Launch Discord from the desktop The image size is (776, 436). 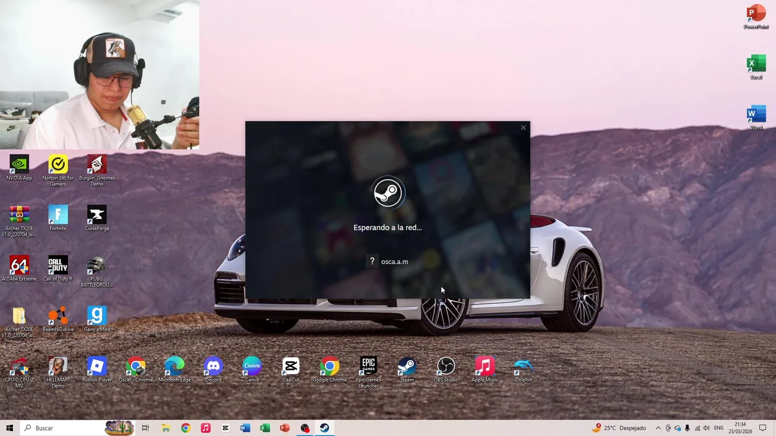click(213, 369)
